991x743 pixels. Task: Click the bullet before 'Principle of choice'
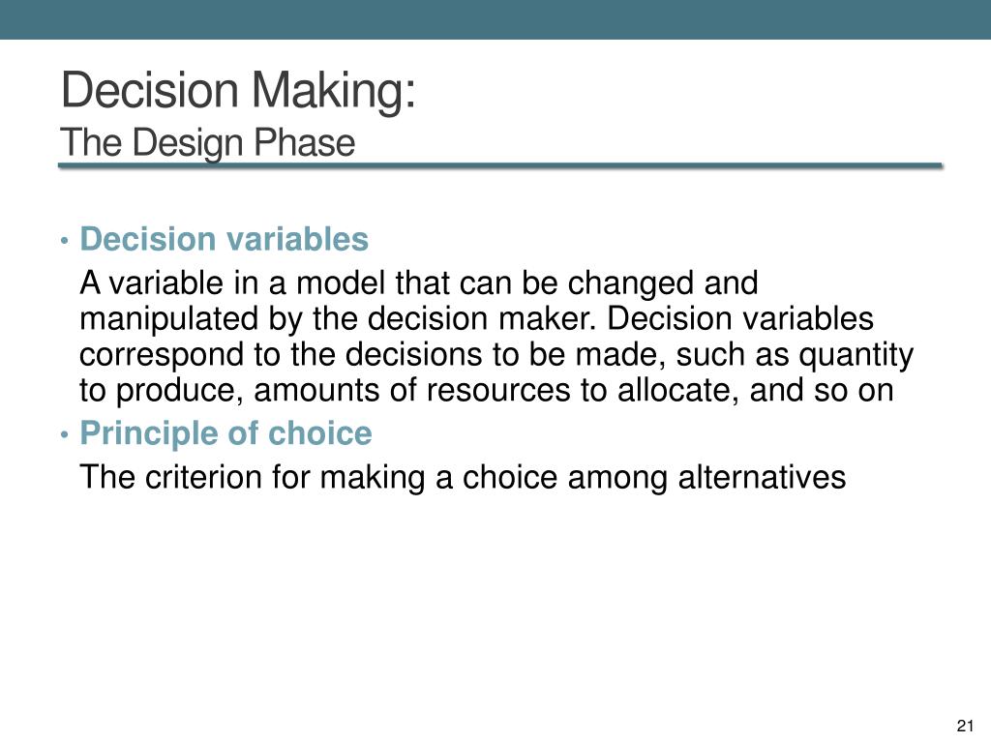pyautogui.click(x=64, y=434)
